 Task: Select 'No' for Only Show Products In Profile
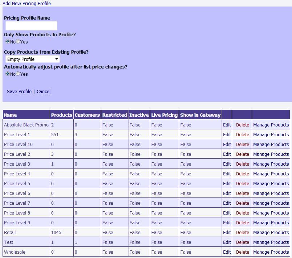(8, 42)
